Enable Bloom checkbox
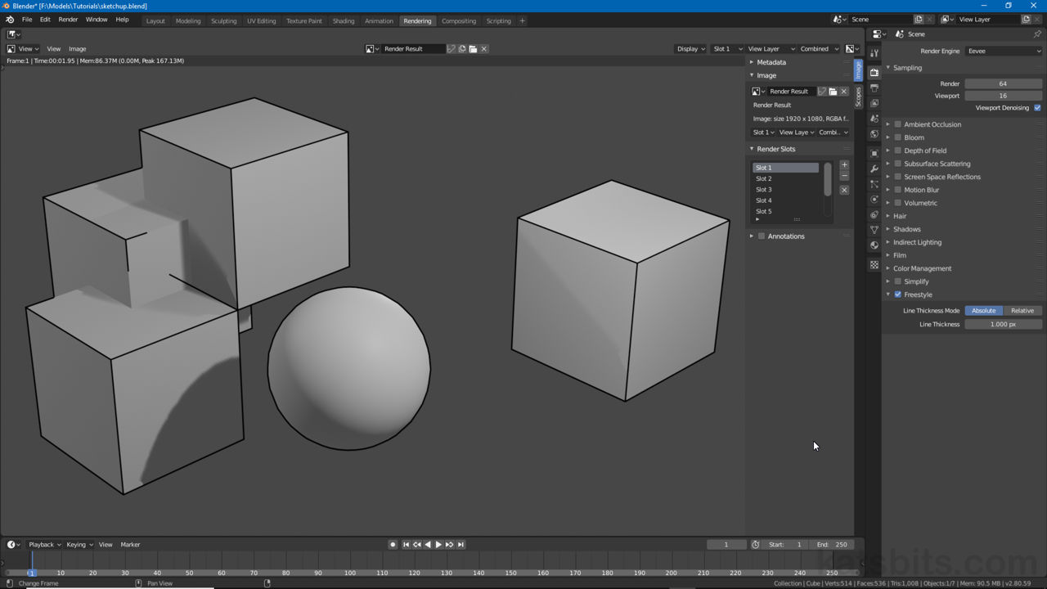 pos(897,137)
